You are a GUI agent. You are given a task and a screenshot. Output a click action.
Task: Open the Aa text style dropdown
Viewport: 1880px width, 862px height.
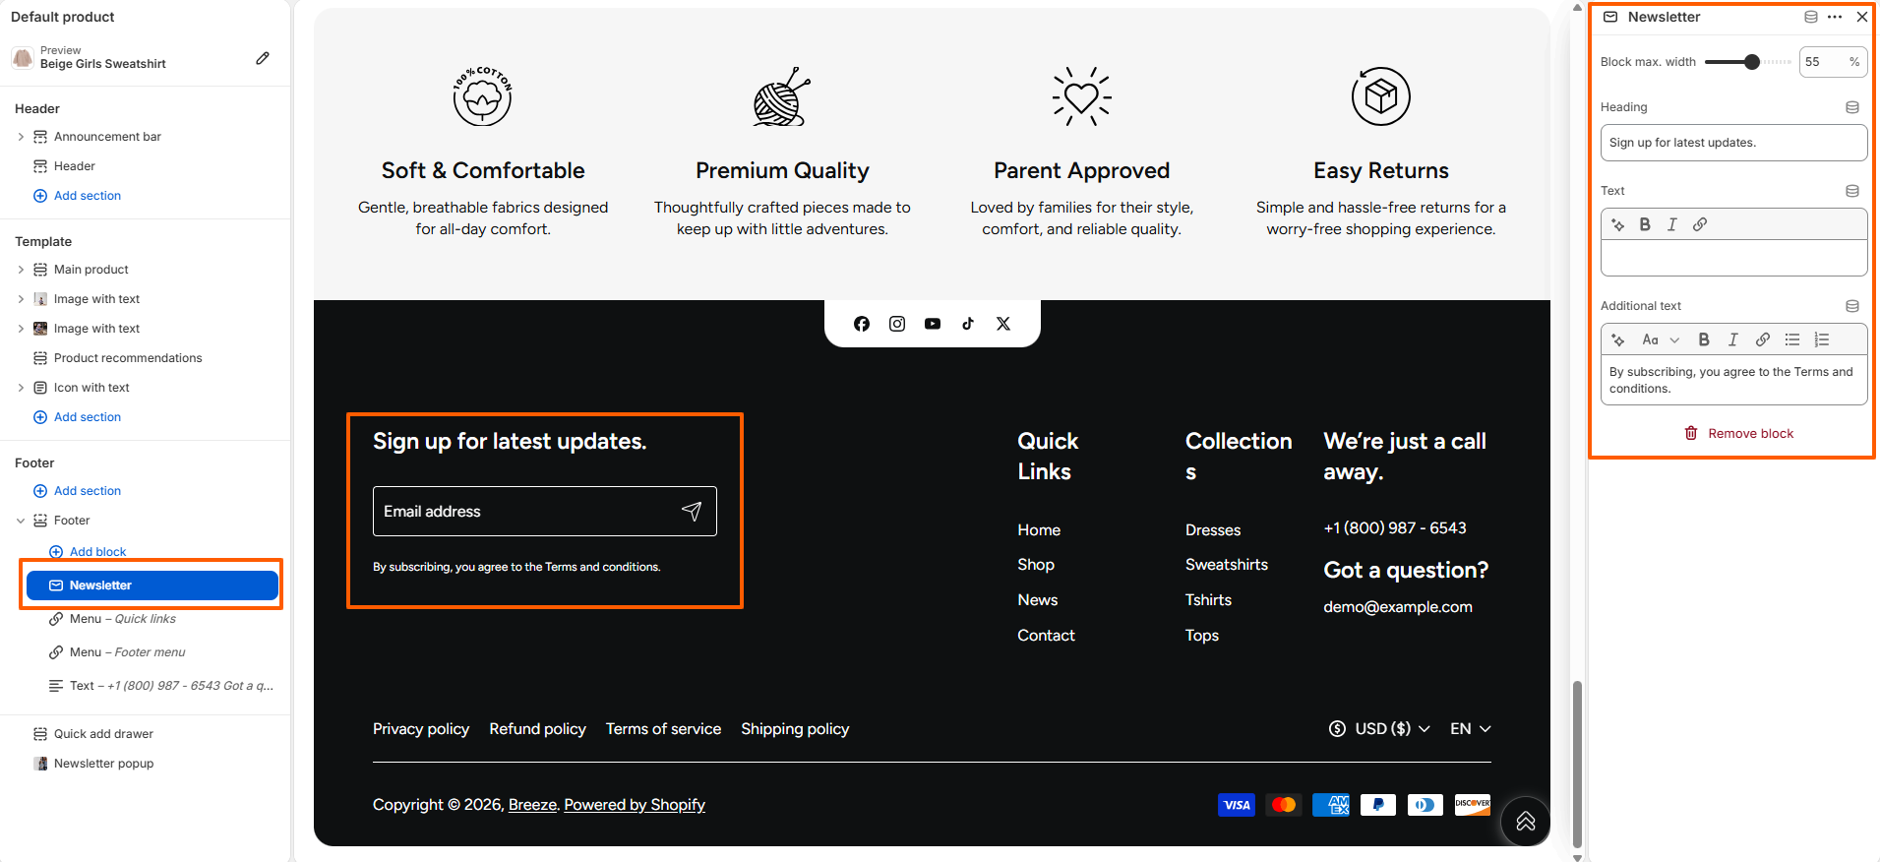coord(1661,339)
